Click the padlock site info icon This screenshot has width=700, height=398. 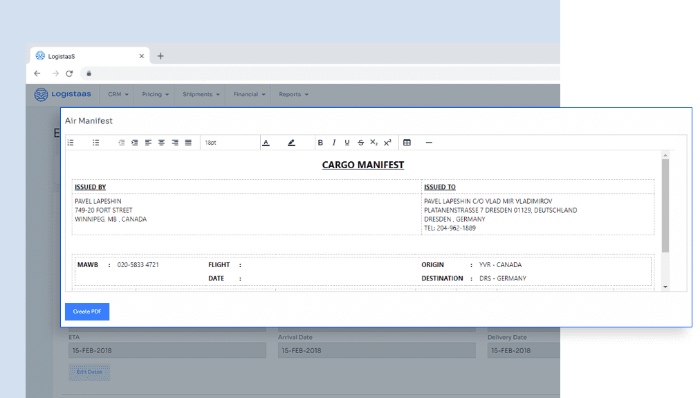89,73
